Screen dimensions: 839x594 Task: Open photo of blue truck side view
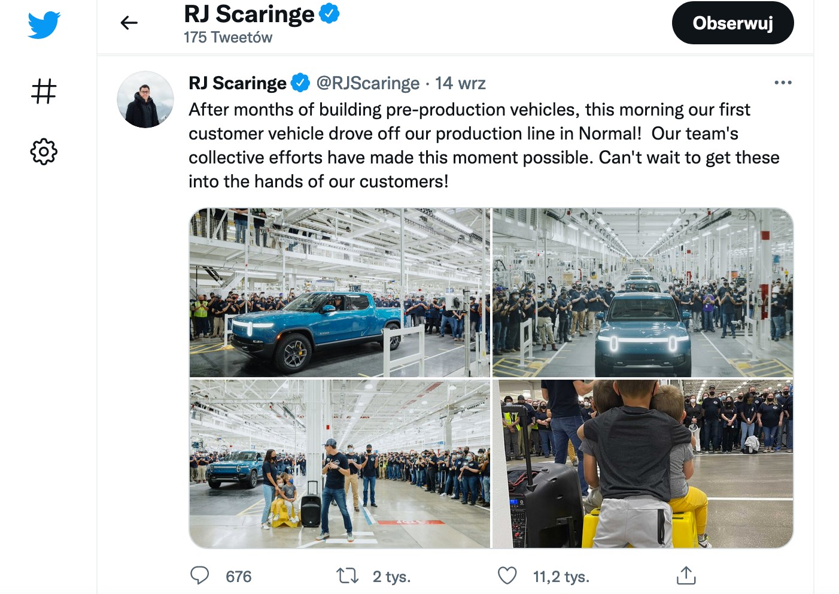pyautogui.click(x=339, y=293)
